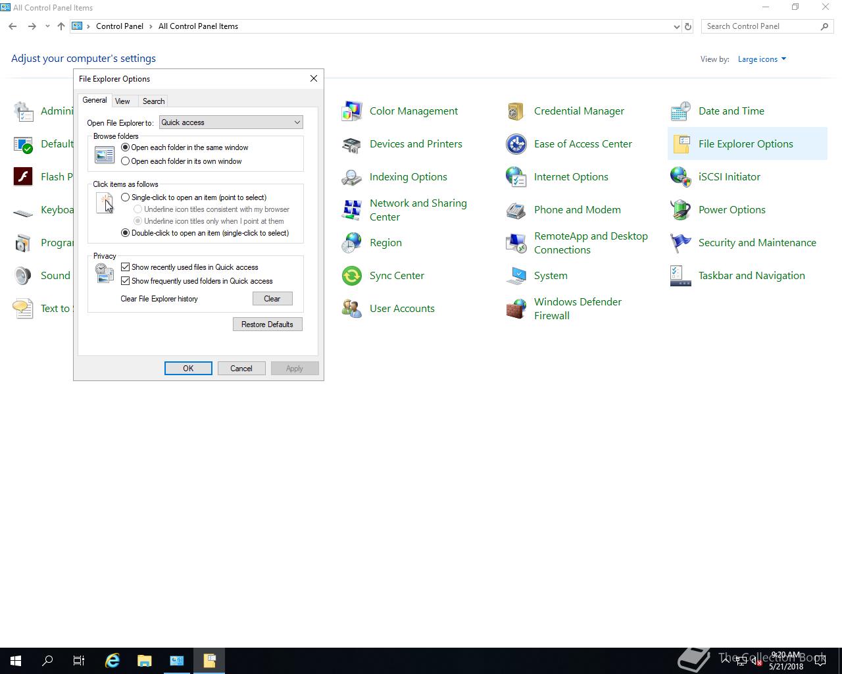Open the File Explorer Options icon
842x674 pixels.
[x=681, y=144]
